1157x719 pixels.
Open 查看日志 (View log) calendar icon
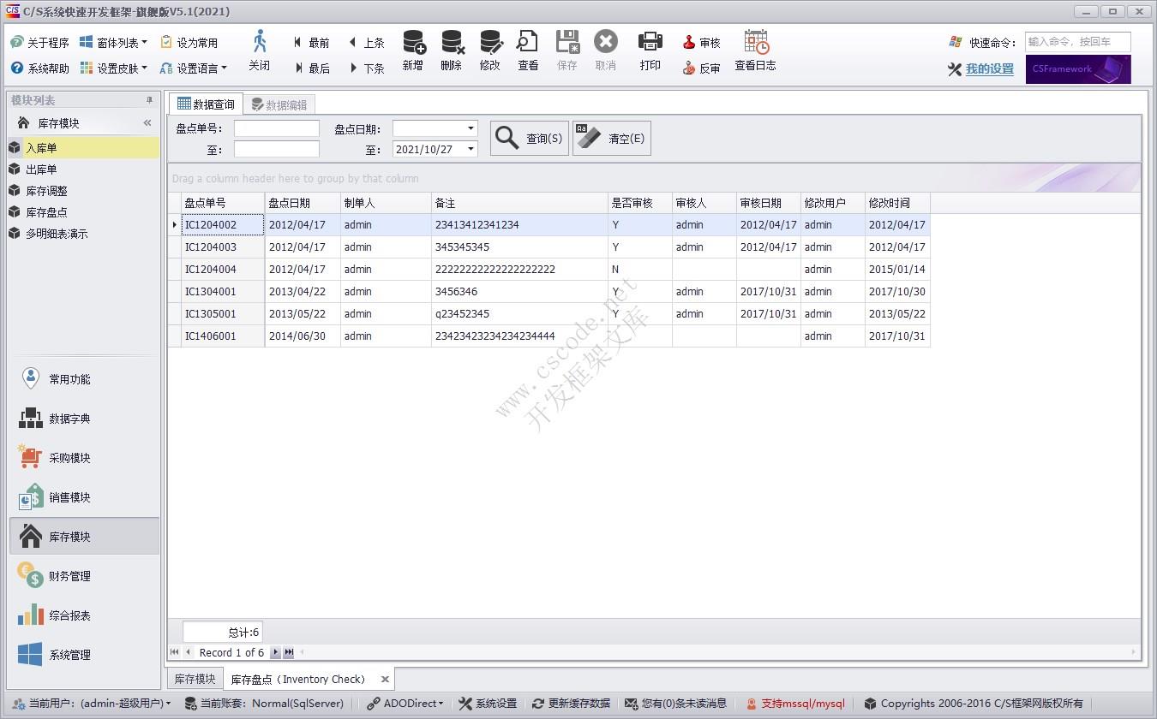click(756, 43)
